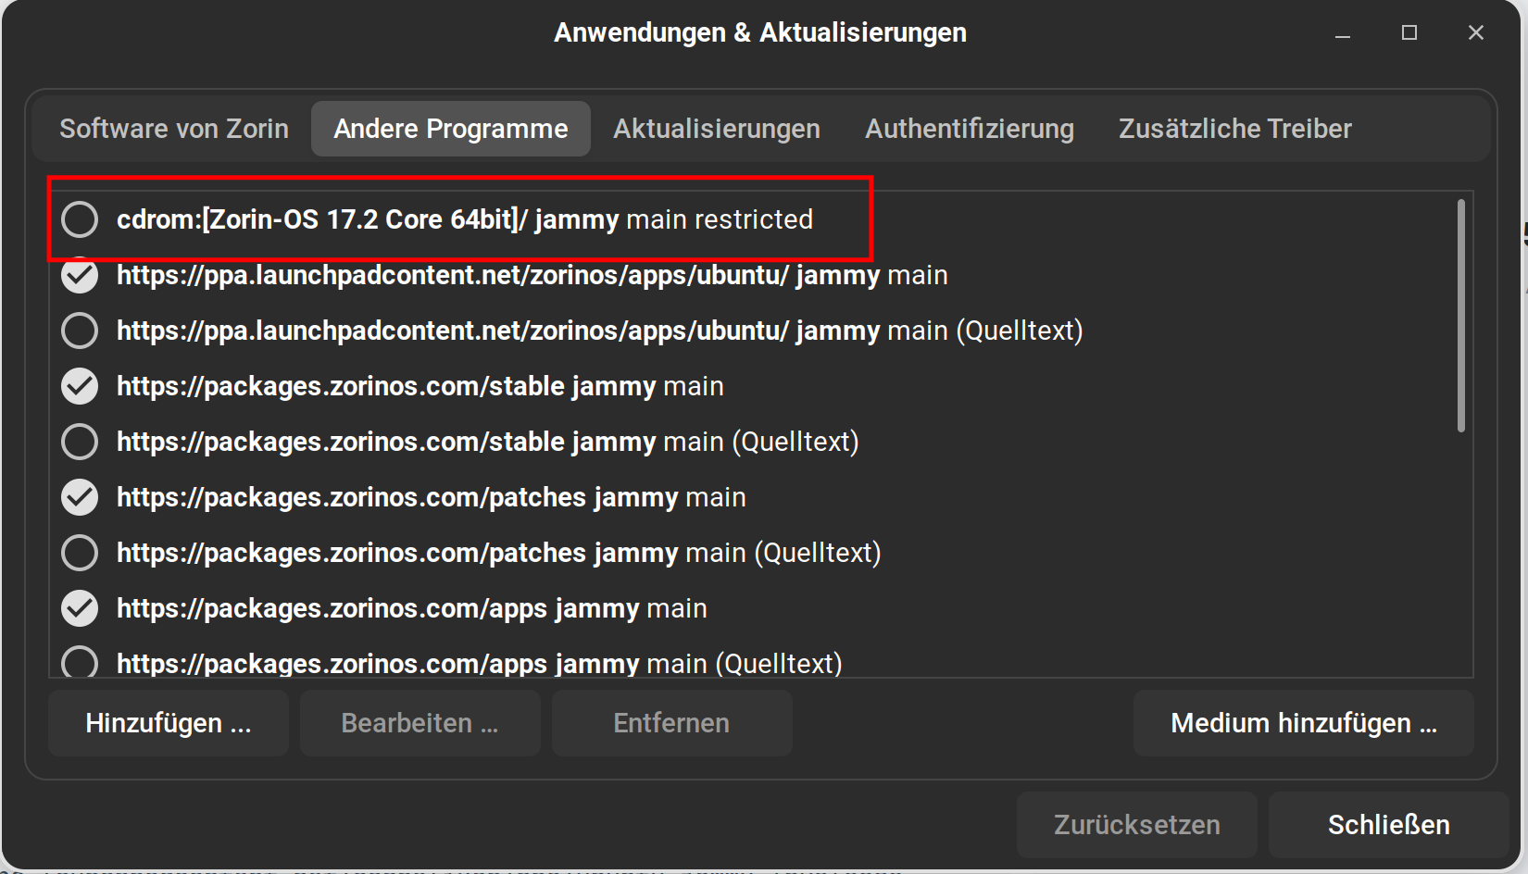1528x874 pixels.
Task: Uncheck ppa.launchpadcontent.net zorinos apps jammy main source
Action: 80,275
